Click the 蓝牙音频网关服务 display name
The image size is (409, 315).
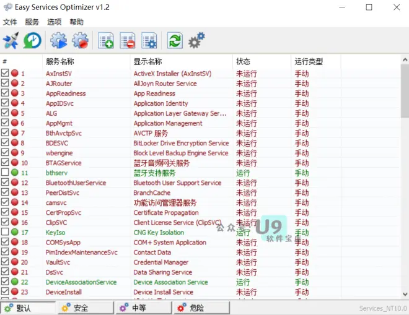(x=162, y=163)
